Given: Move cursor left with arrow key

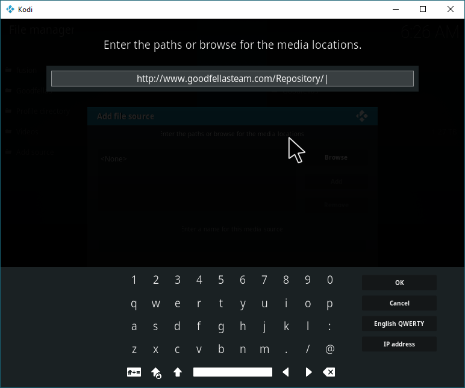Looking at the screenshot, I should [x=286, y=372].
